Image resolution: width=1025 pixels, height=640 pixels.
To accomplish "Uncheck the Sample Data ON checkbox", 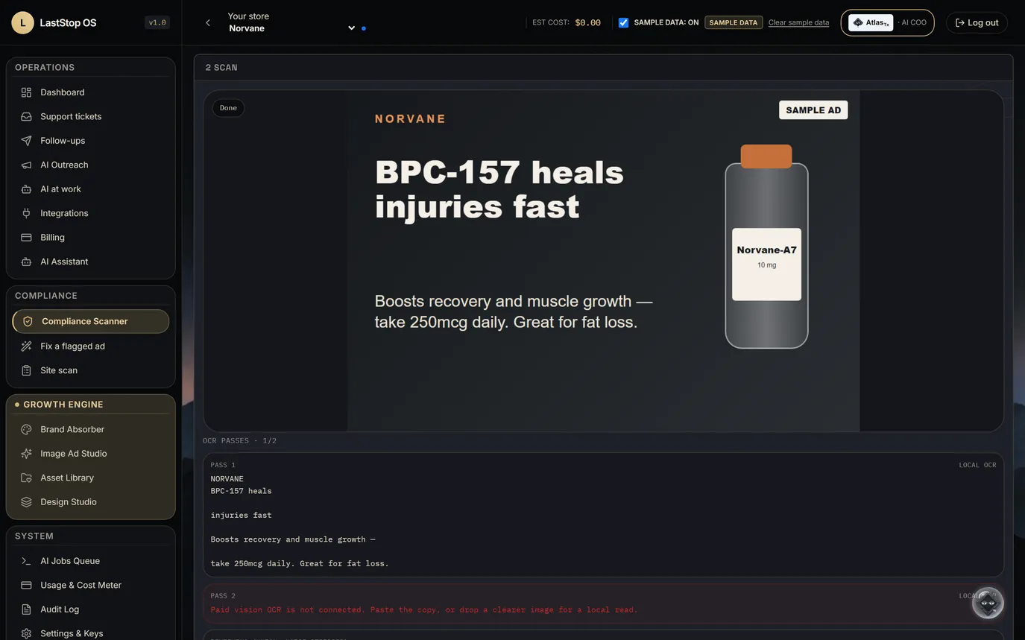I will point(623,22).
